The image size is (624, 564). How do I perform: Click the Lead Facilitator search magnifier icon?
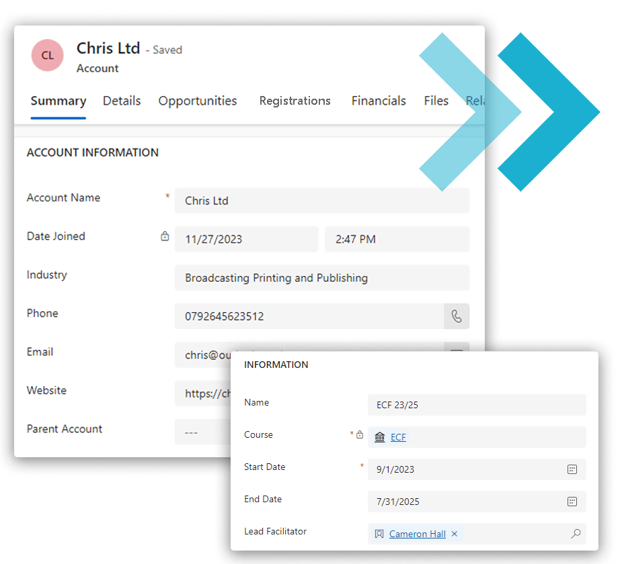[576, 534]
